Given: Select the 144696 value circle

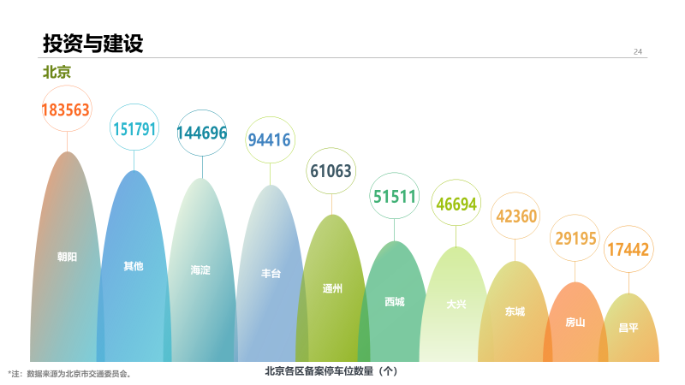Looking at the screenshot, I should 202,133.
